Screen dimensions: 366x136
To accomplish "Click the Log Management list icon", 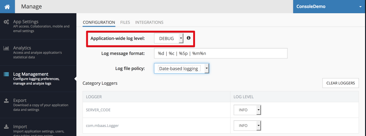I will pos(6,74).
